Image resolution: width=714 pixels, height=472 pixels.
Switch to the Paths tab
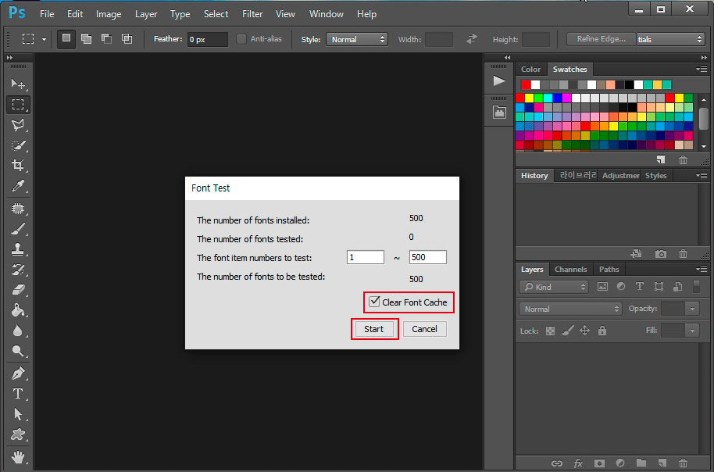[609, 270]
